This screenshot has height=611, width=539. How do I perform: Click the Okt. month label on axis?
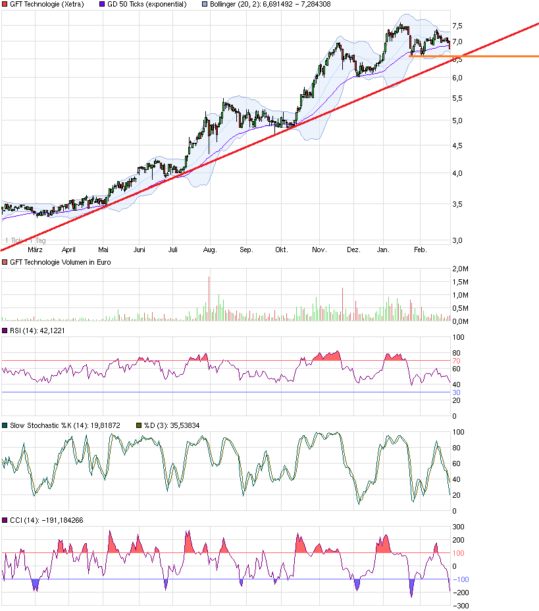coord(282,250)
